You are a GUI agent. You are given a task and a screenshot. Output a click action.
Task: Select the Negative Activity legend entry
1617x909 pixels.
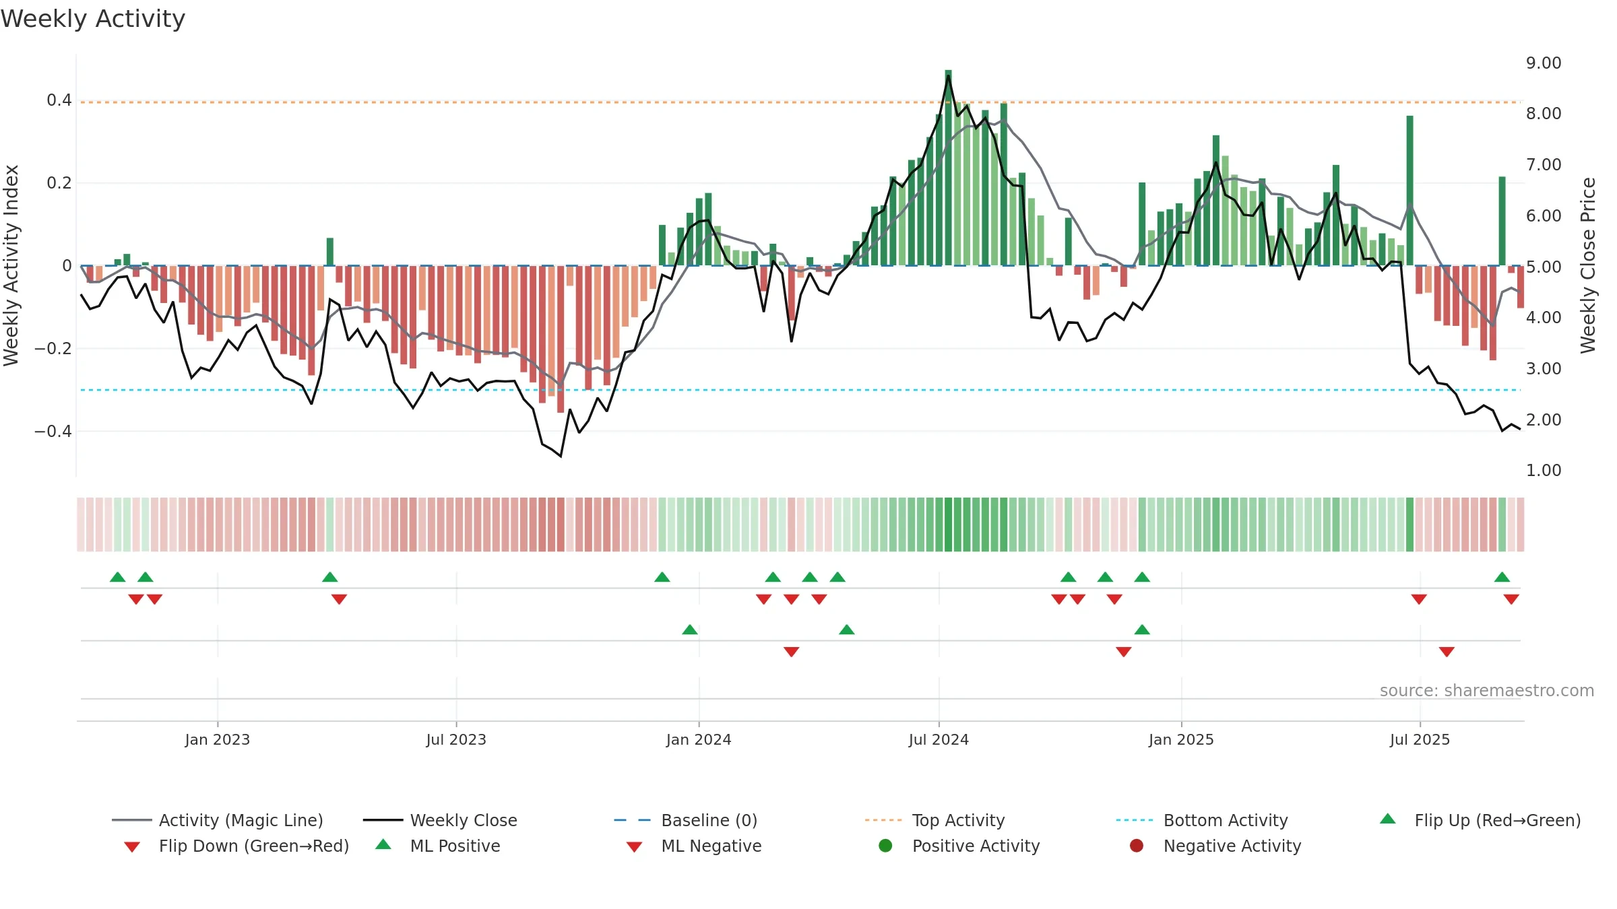pyautogui.click(x=1215, y=846)
